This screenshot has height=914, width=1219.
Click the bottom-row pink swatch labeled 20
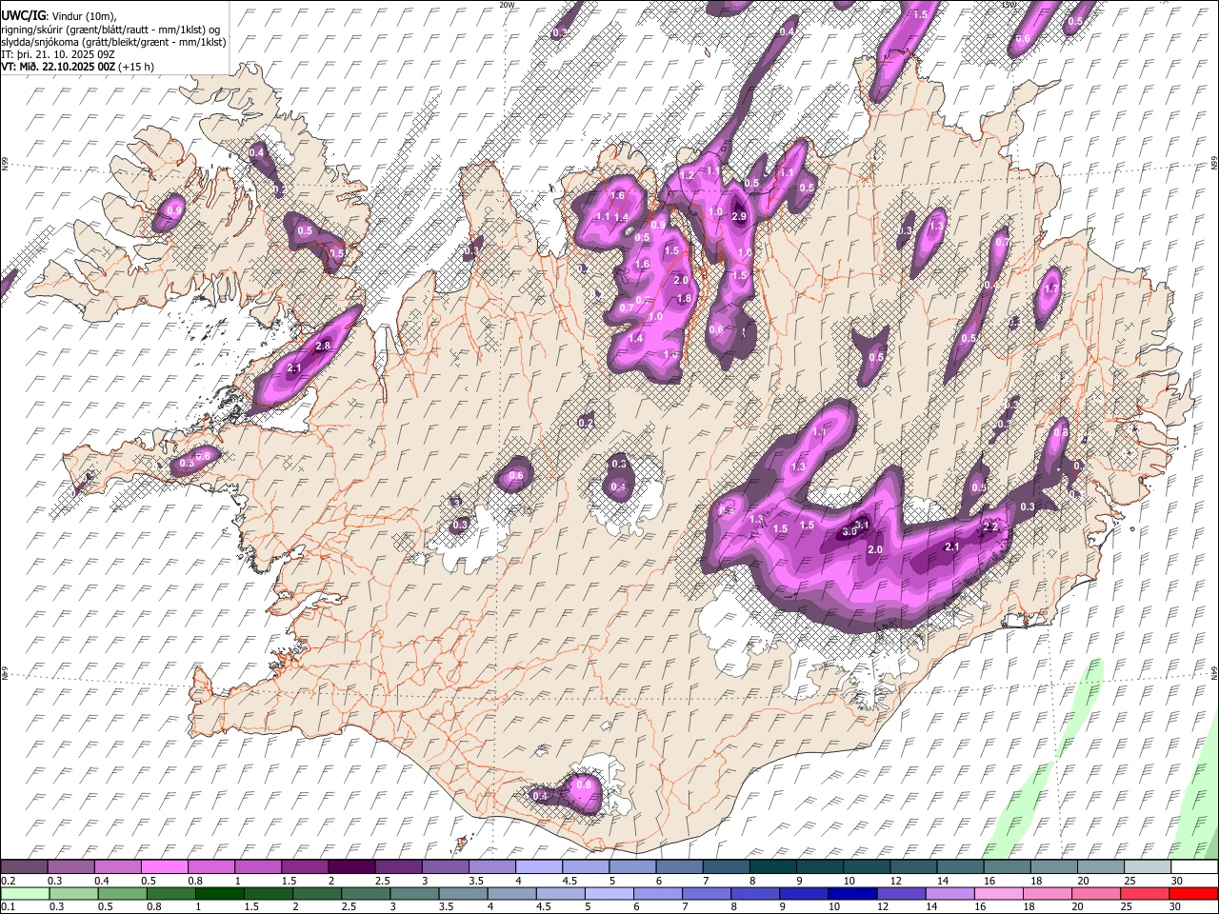(1096, 894)
